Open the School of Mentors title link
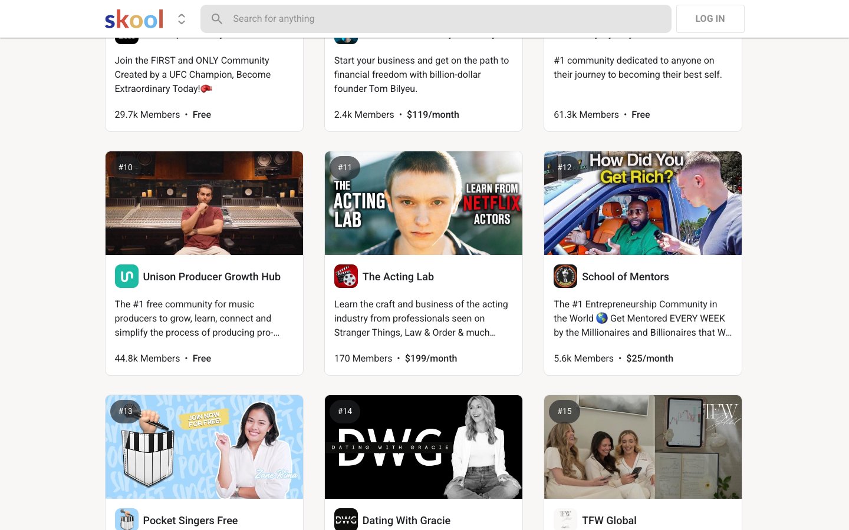 click(x=625, y=277)
